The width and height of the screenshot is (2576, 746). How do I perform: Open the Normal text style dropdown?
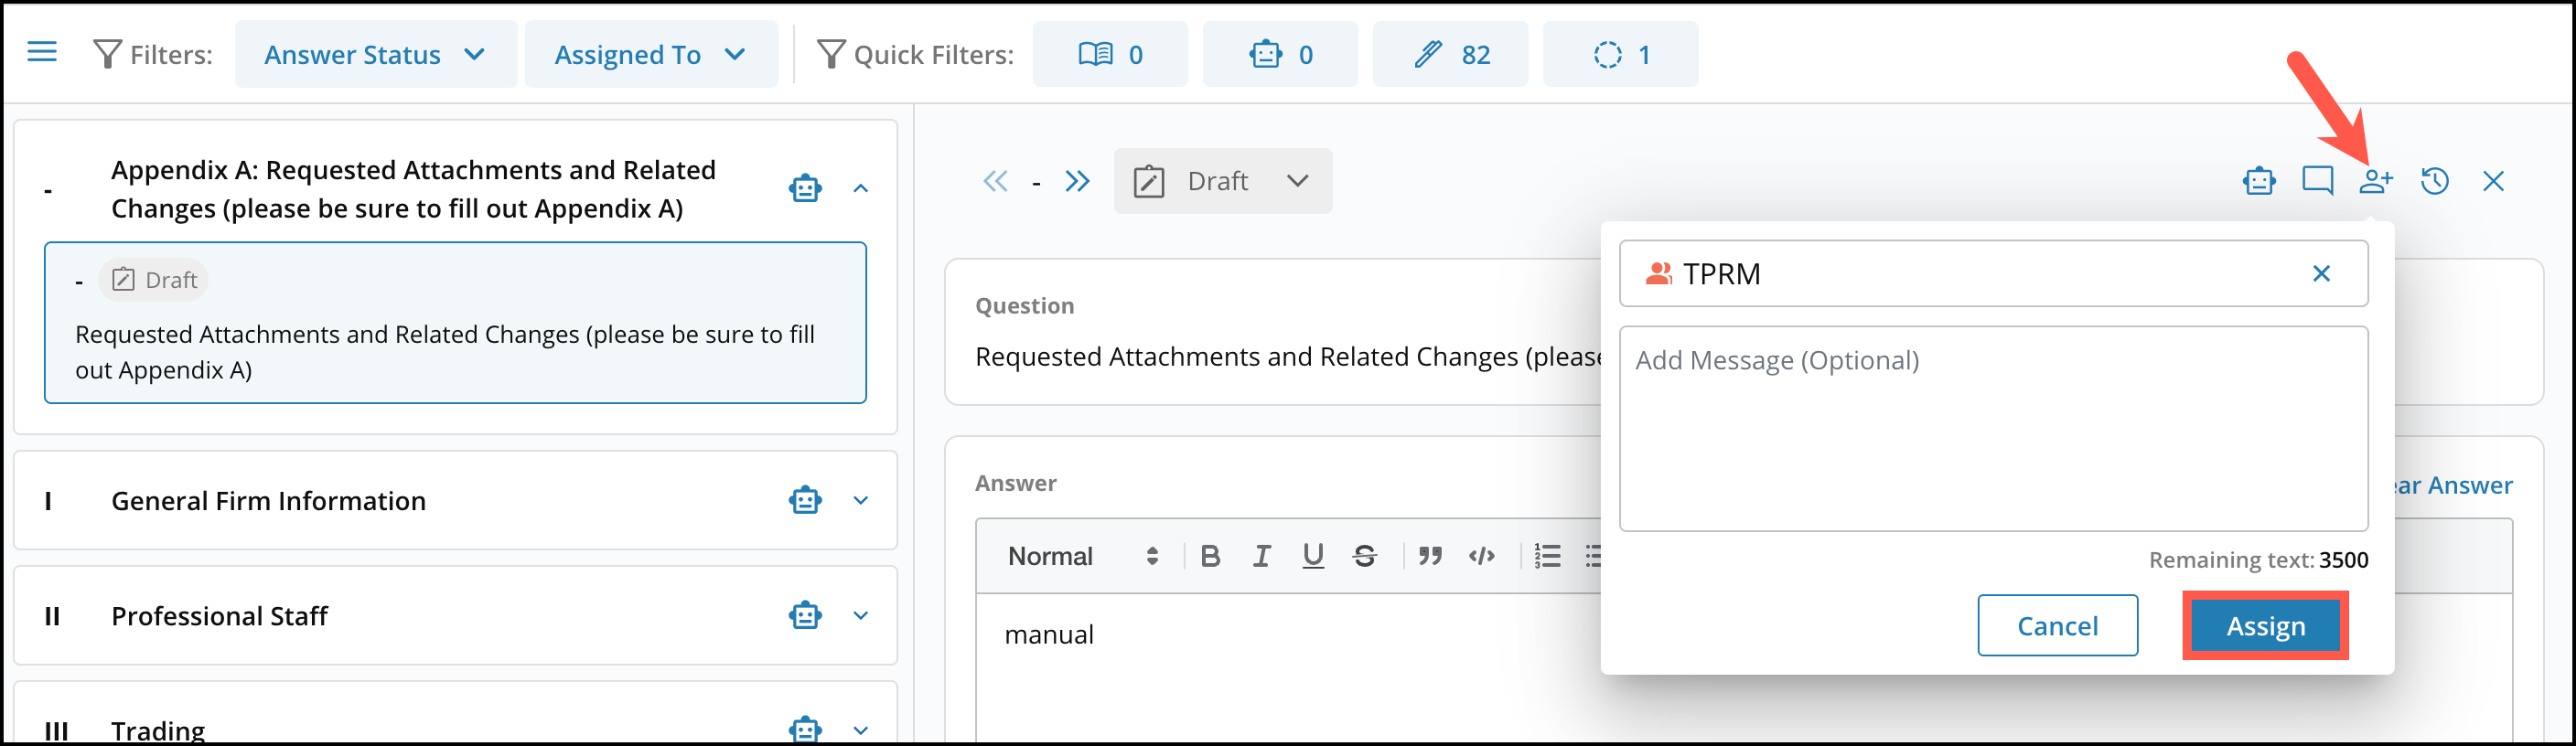pyautogui.click(x=1083, y=556)
